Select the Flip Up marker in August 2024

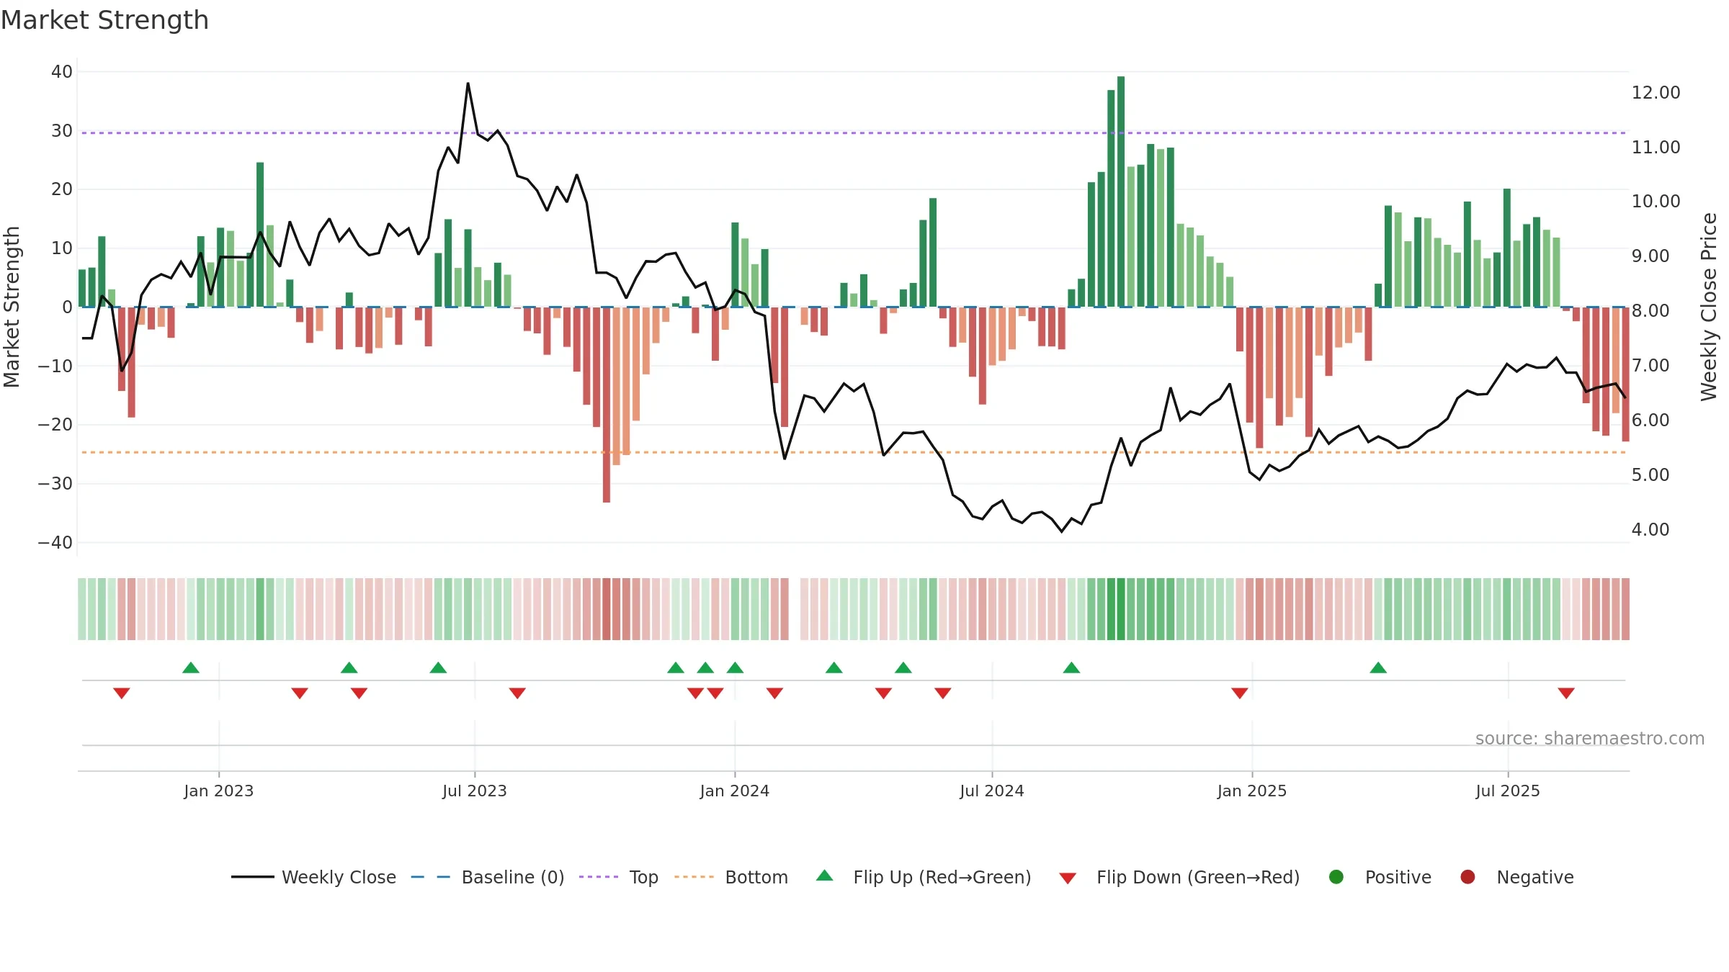[x=1071, y=667]
